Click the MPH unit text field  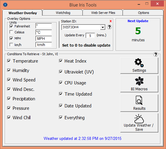(44, 38)
